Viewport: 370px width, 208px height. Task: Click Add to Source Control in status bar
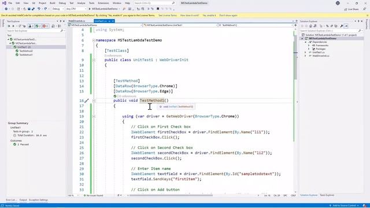(x=345, y=206)
